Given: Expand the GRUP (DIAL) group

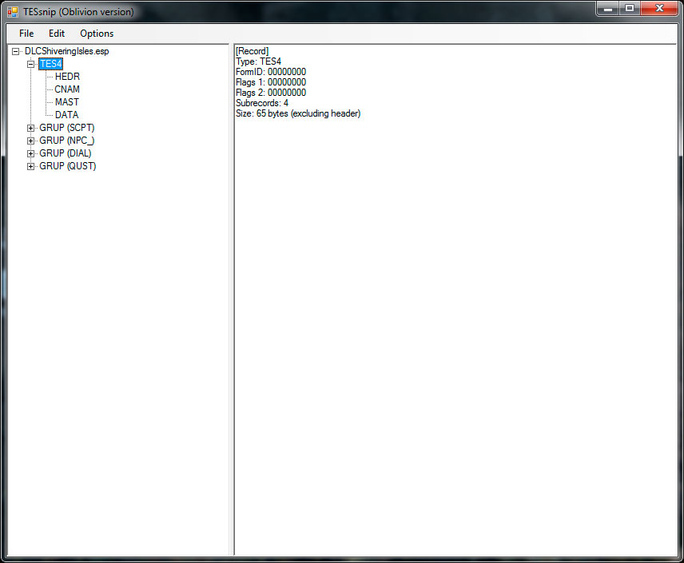Looking at the screenshot, I should coord(31,153).
